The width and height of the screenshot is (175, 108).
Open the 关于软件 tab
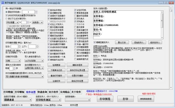point(76,92)
